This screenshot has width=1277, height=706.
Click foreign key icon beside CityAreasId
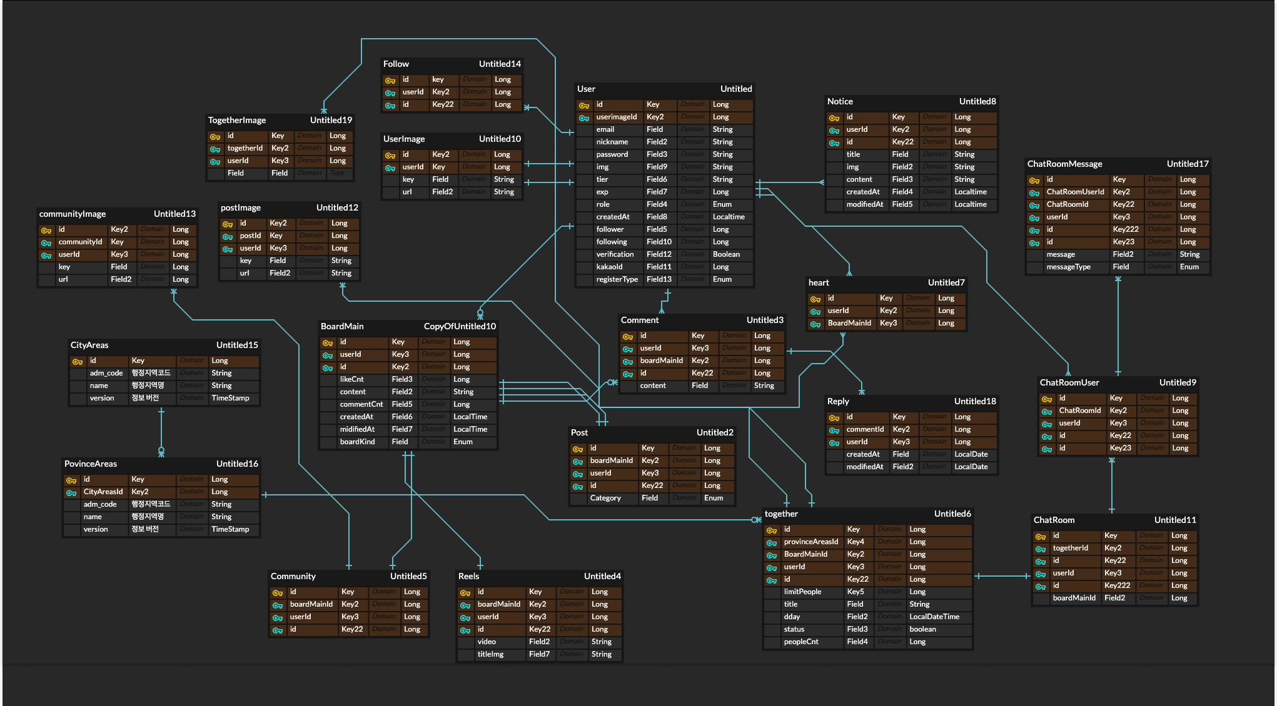tap(71, 492)
